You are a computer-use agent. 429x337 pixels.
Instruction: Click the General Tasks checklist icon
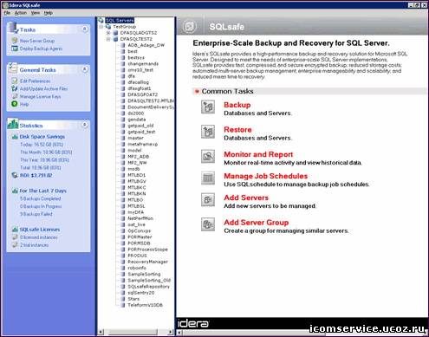[12, 68]
